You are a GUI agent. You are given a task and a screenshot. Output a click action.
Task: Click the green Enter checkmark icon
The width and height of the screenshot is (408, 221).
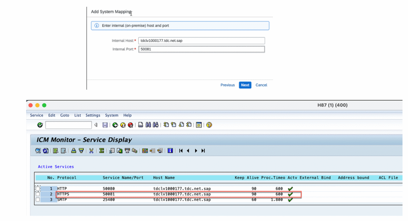pyautogui.click(x=40, y=125)
